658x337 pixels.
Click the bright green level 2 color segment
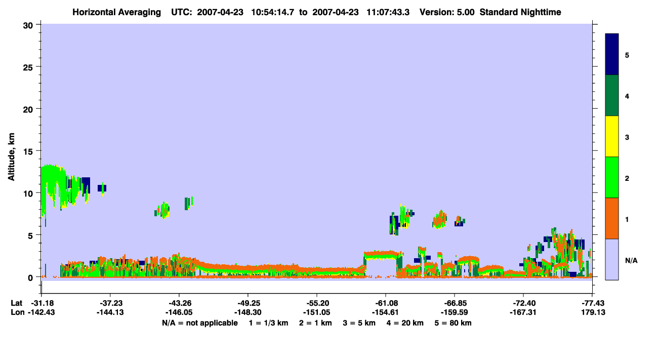[612, 177]
